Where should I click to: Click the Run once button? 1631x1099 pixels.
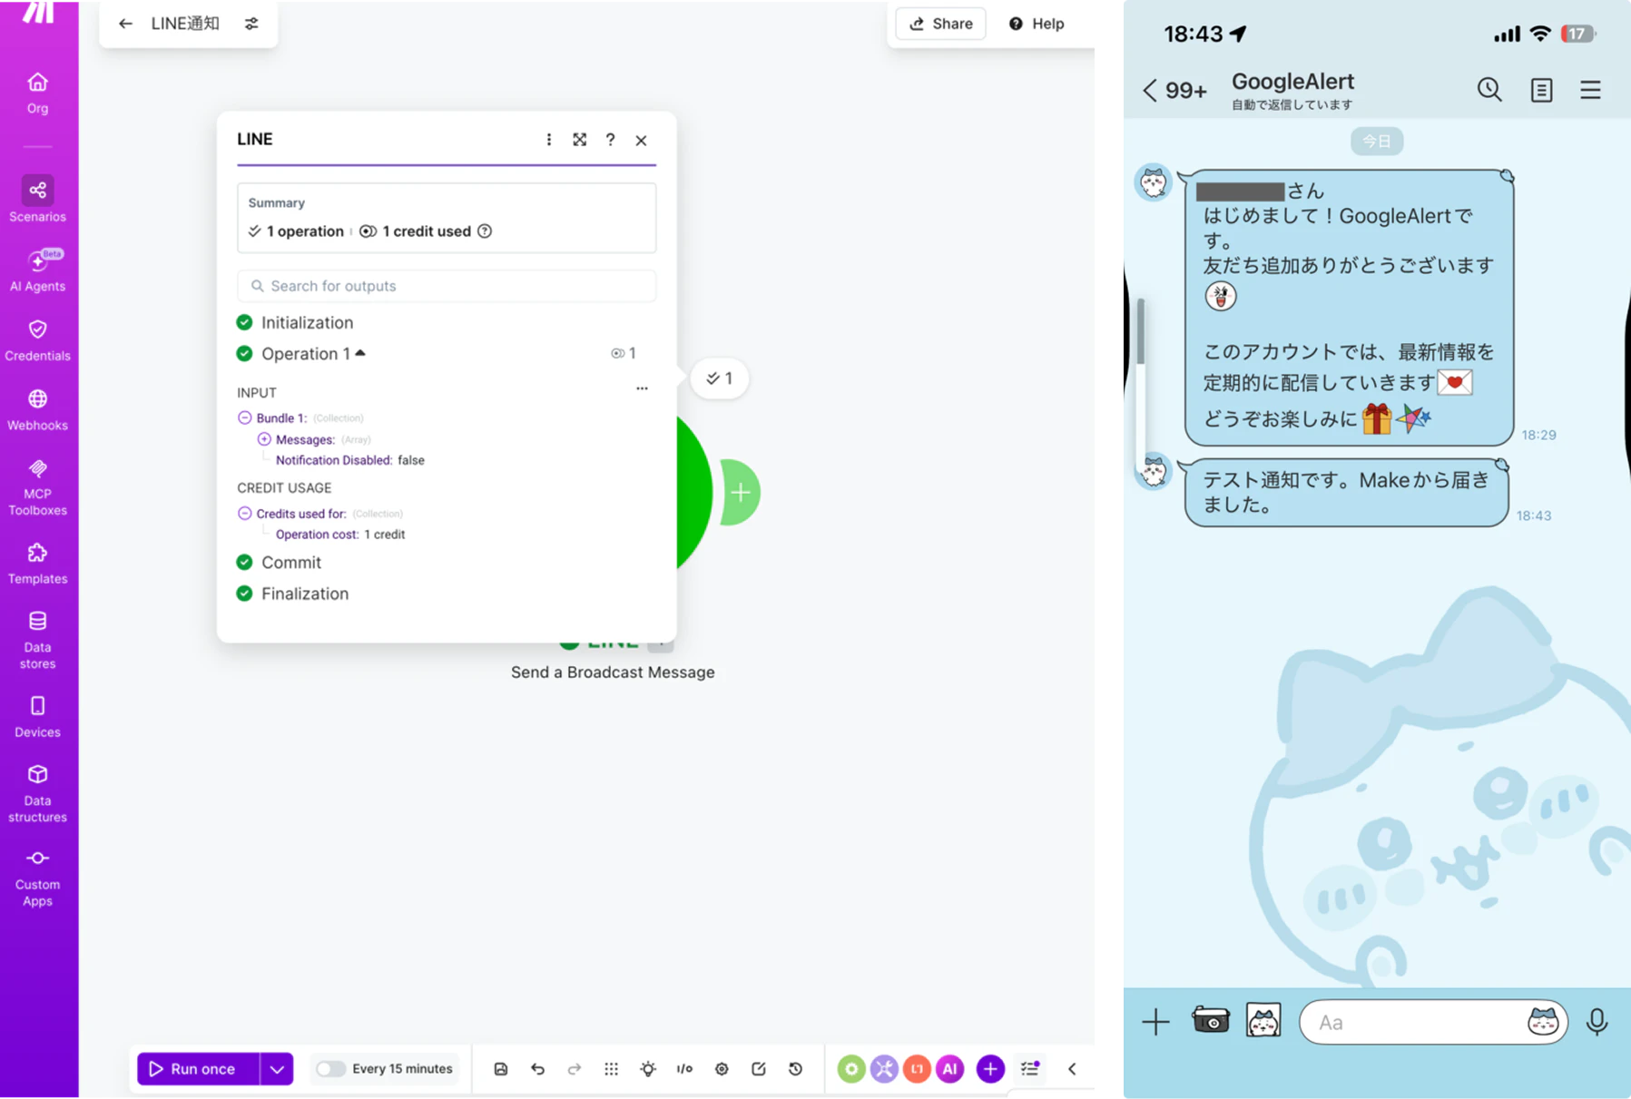coord(199,1069)
